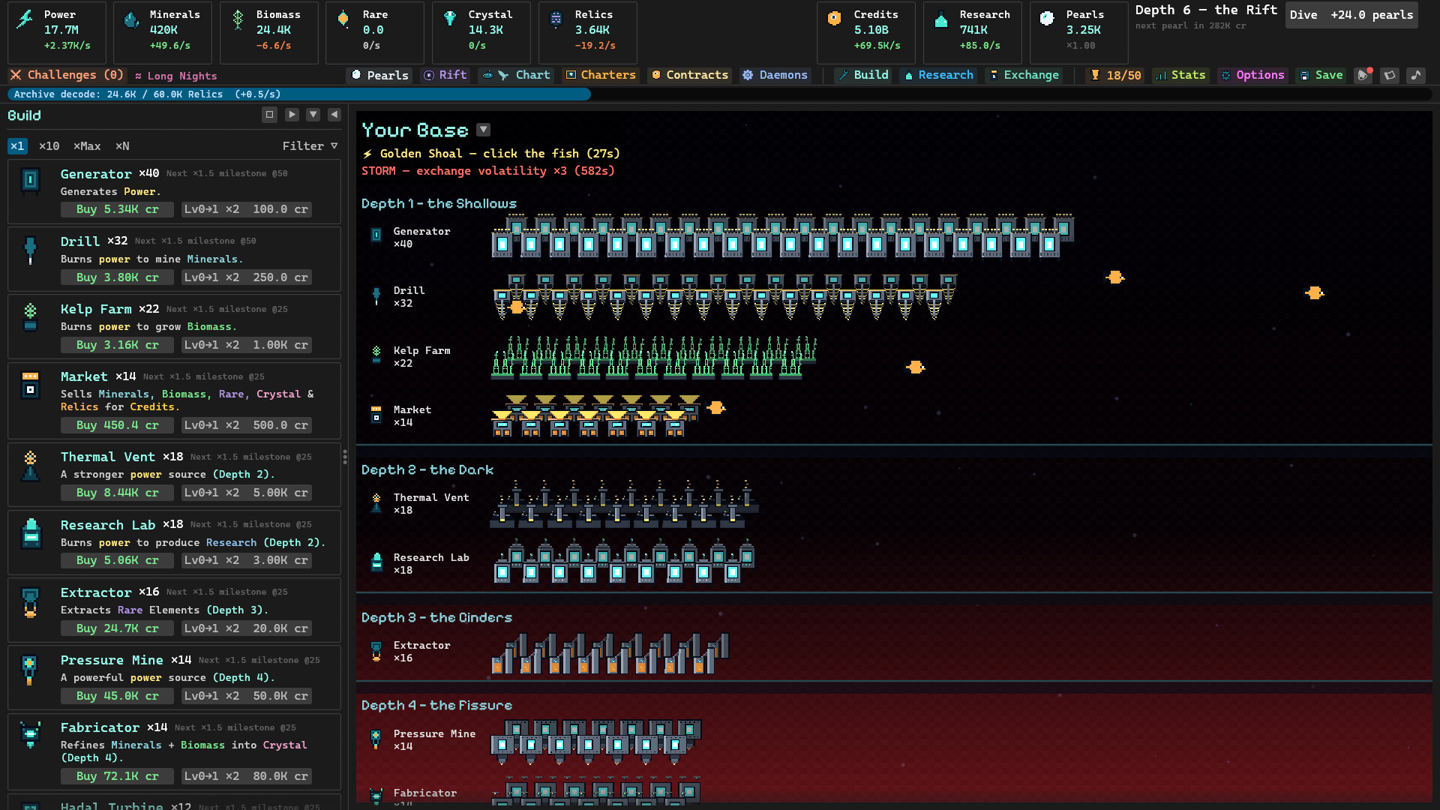Image resolution: width=1440 pixels, height=810 pixels.
Task: Open the Stats panel
Action: [1180, 75]
